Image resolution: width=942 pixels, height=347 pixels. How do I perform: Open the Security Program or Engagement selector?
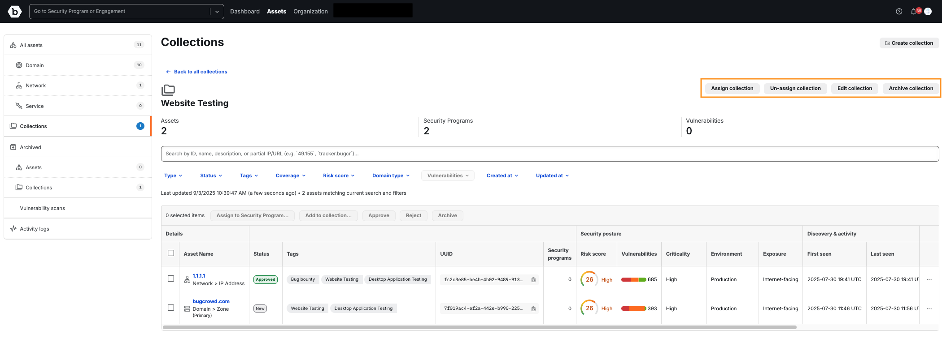coord(126,12)
